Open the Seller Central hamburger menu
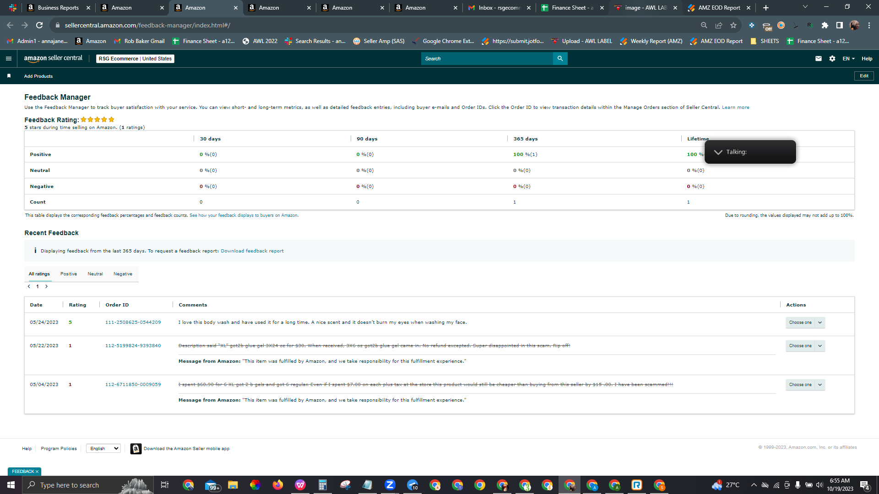Screen dimensions: 879x494 point(8,59)
